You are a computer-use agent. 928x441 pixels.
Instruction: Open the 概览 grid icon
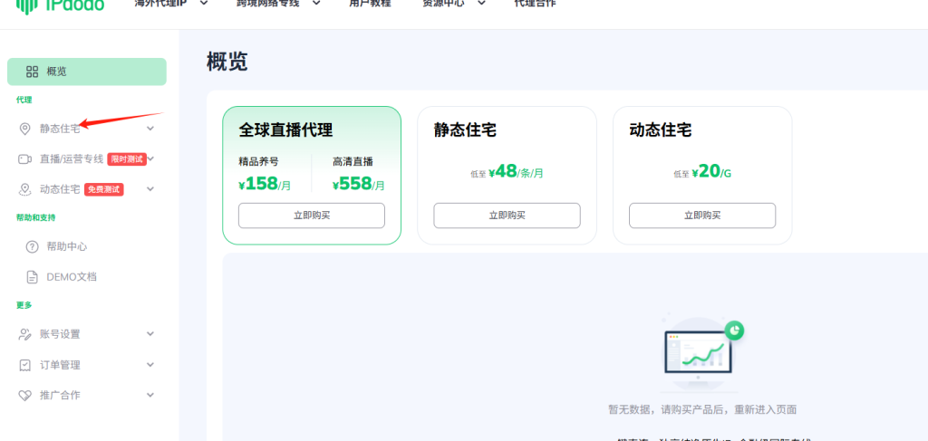[32, 72]
